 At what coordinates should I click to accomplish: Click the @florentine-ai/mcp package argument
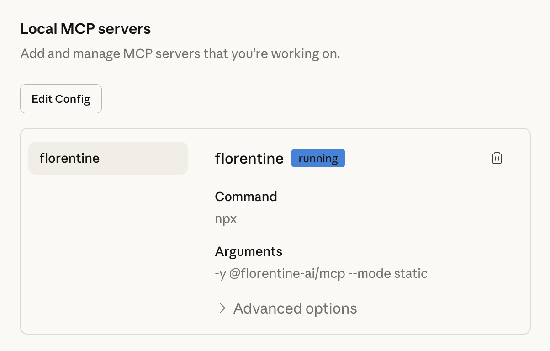click(x=286, y=274)
